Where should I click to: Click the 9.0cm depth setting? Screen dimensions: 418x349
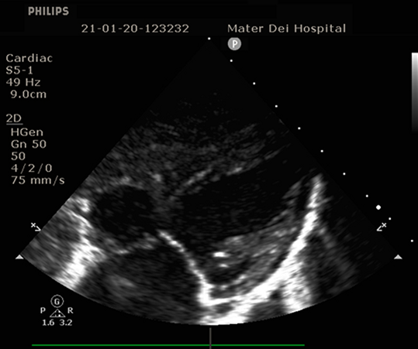29,94
